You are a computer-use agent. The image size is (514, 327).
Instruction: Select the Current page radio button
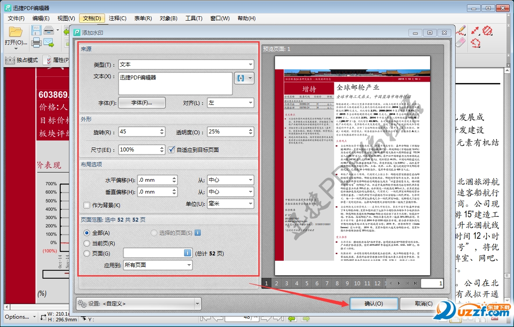tap(87, 244)
